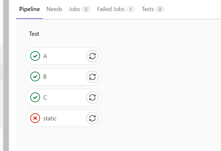221x151 pixels.
Task: Go to the Tests tab
Action: point(148,9)
